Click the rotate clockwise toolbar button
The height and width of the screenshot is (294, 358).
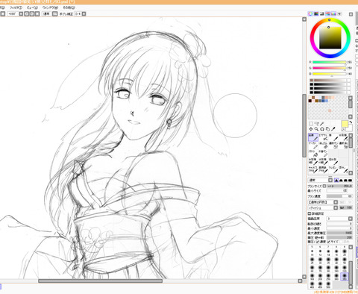pos(32,14)
